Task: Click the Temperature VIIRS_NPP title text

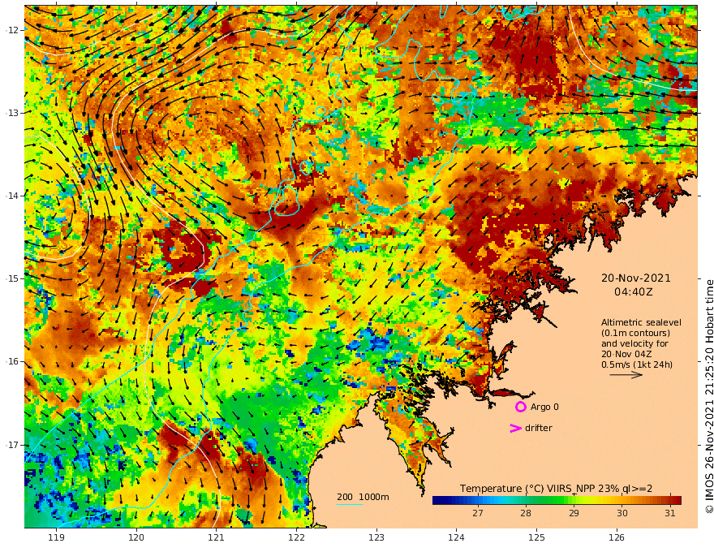Action: tap(556, 489)
